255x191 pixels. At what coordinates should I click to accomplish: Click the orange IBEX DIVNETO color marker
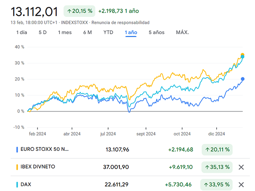pyautogui.click(x=17, y=167)
